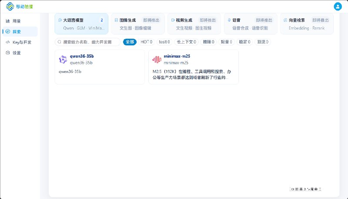Click the count 2 on 大语言模型
348x199 pixels.
(102, 20)
